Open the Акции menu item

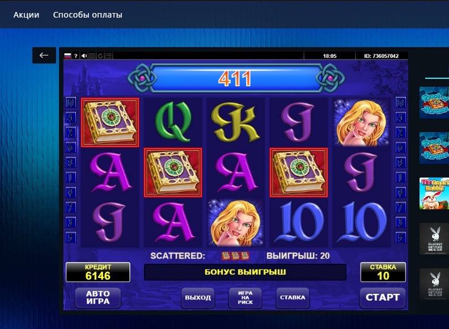[26, 15]
